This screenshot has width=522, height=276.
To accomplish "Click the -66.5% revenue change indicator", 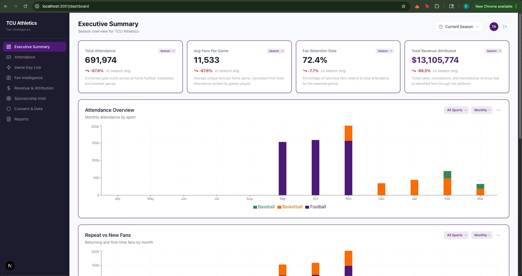I will [421, 71].
